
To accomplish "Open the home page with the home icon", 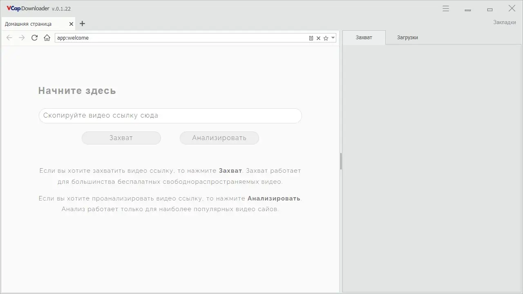I will click(x=47, y=38).
